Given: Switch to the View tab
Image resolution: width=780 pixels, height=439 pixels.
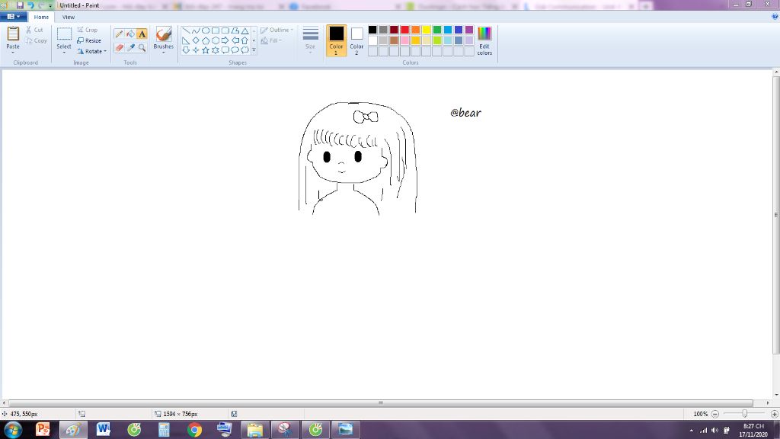Looking at the screenshot, I should point(69,17).
